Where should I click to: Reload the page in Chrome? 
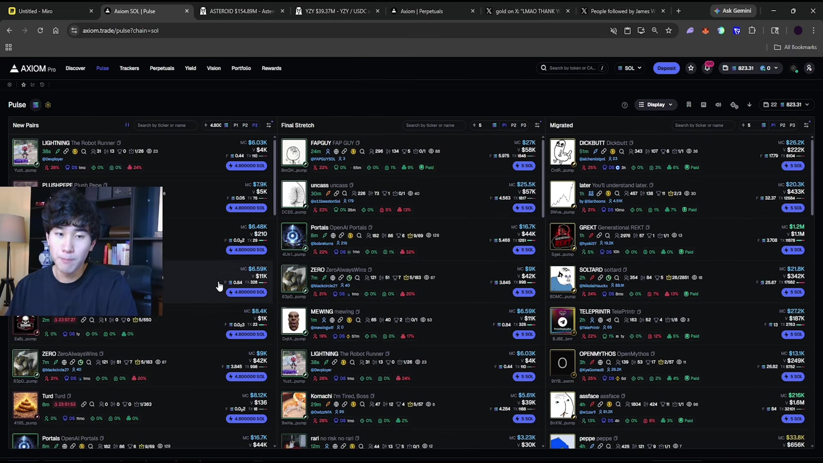pos(40,30)
